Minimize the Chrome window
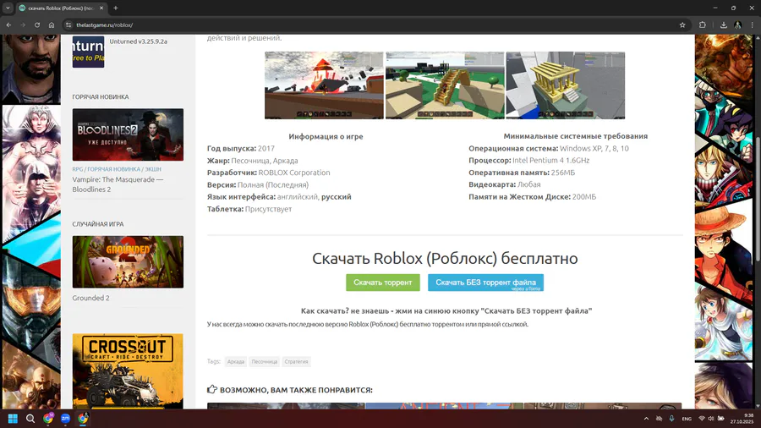The width and height of the screenshot is (761, 428). point(714,8)
